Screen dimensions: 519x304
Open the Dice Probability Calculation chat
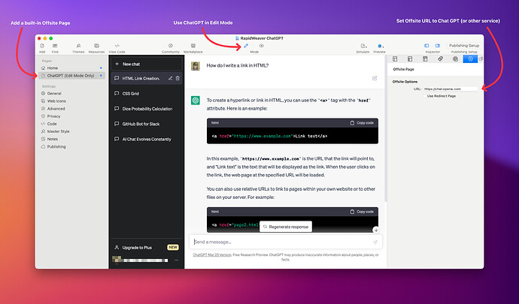coord(147,109)
